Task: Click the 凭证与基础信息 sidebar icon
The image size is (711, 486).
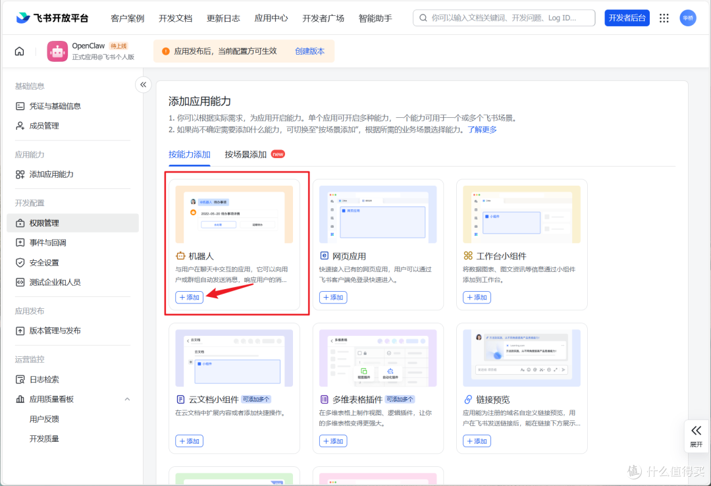Action: pyautogui.click(x=20, y=106)
